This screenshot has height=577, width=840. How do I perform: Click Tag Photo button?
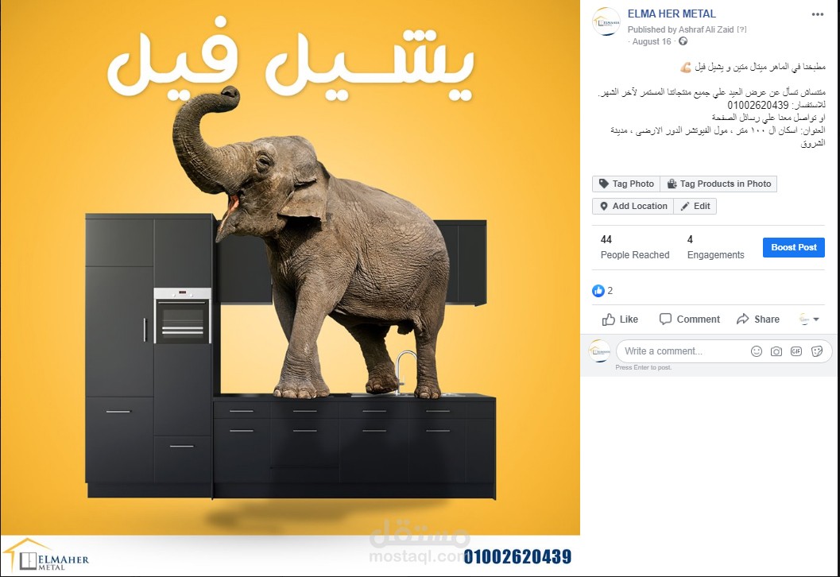626,184
